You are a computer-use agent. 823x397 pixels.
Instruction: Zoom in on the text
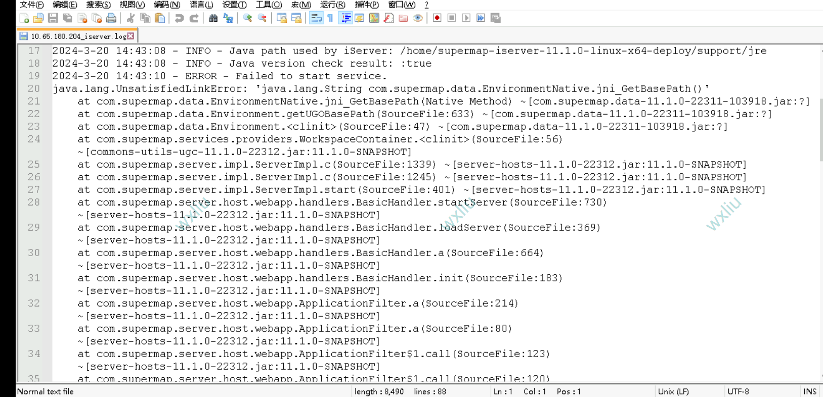tap(247, 18)
